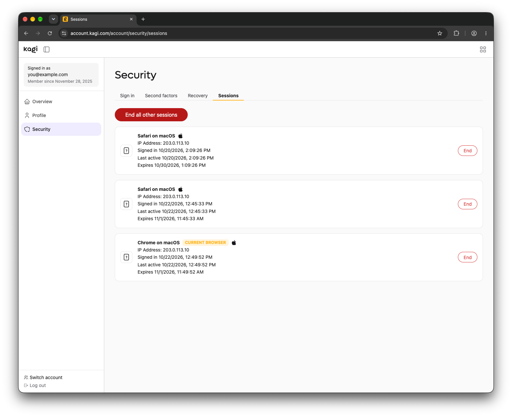View site information icon in address bar

click(x=64, y=33)
